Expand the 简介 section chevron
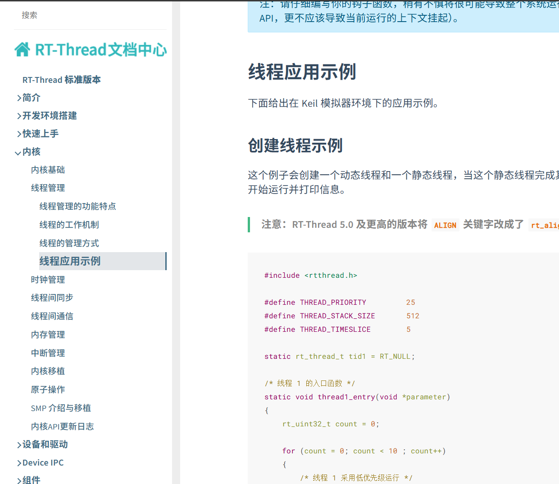This screenshot has height=484, width=559. point(19,98)
